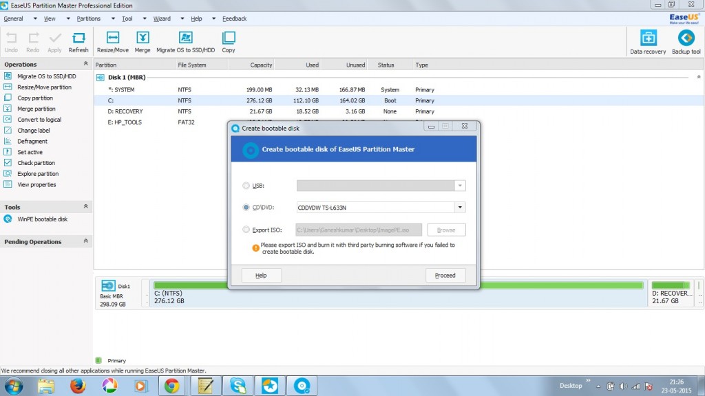The height and width of the screenshot is (396, 705).
Task: Collapse the Pending Operations panel
Action: coord(85,241)
